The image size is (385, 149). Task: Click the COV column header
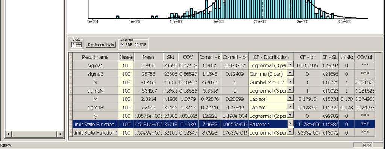(188, 57)
